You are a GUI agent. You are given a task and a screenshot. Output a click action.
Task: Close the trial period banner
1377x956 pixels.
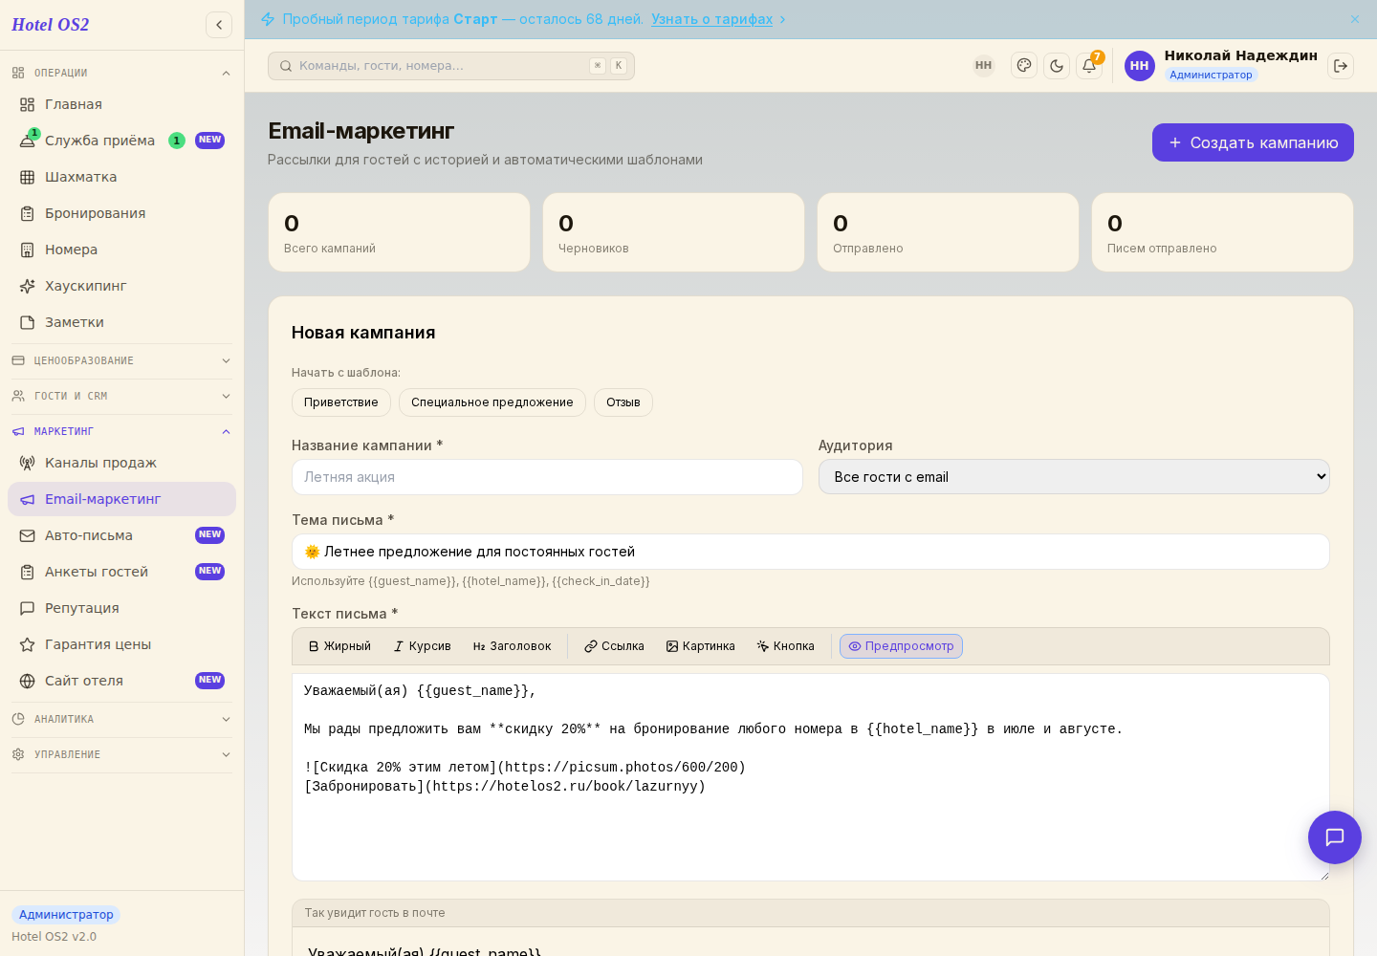(x=1355, y=19)
